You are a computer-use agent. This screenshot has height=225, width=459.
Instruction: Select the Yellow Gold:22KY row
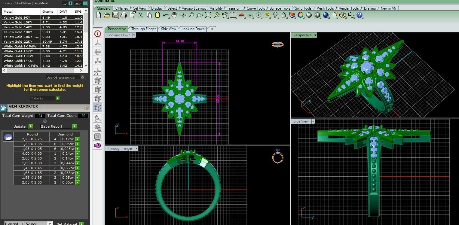(x=42, y=41)
